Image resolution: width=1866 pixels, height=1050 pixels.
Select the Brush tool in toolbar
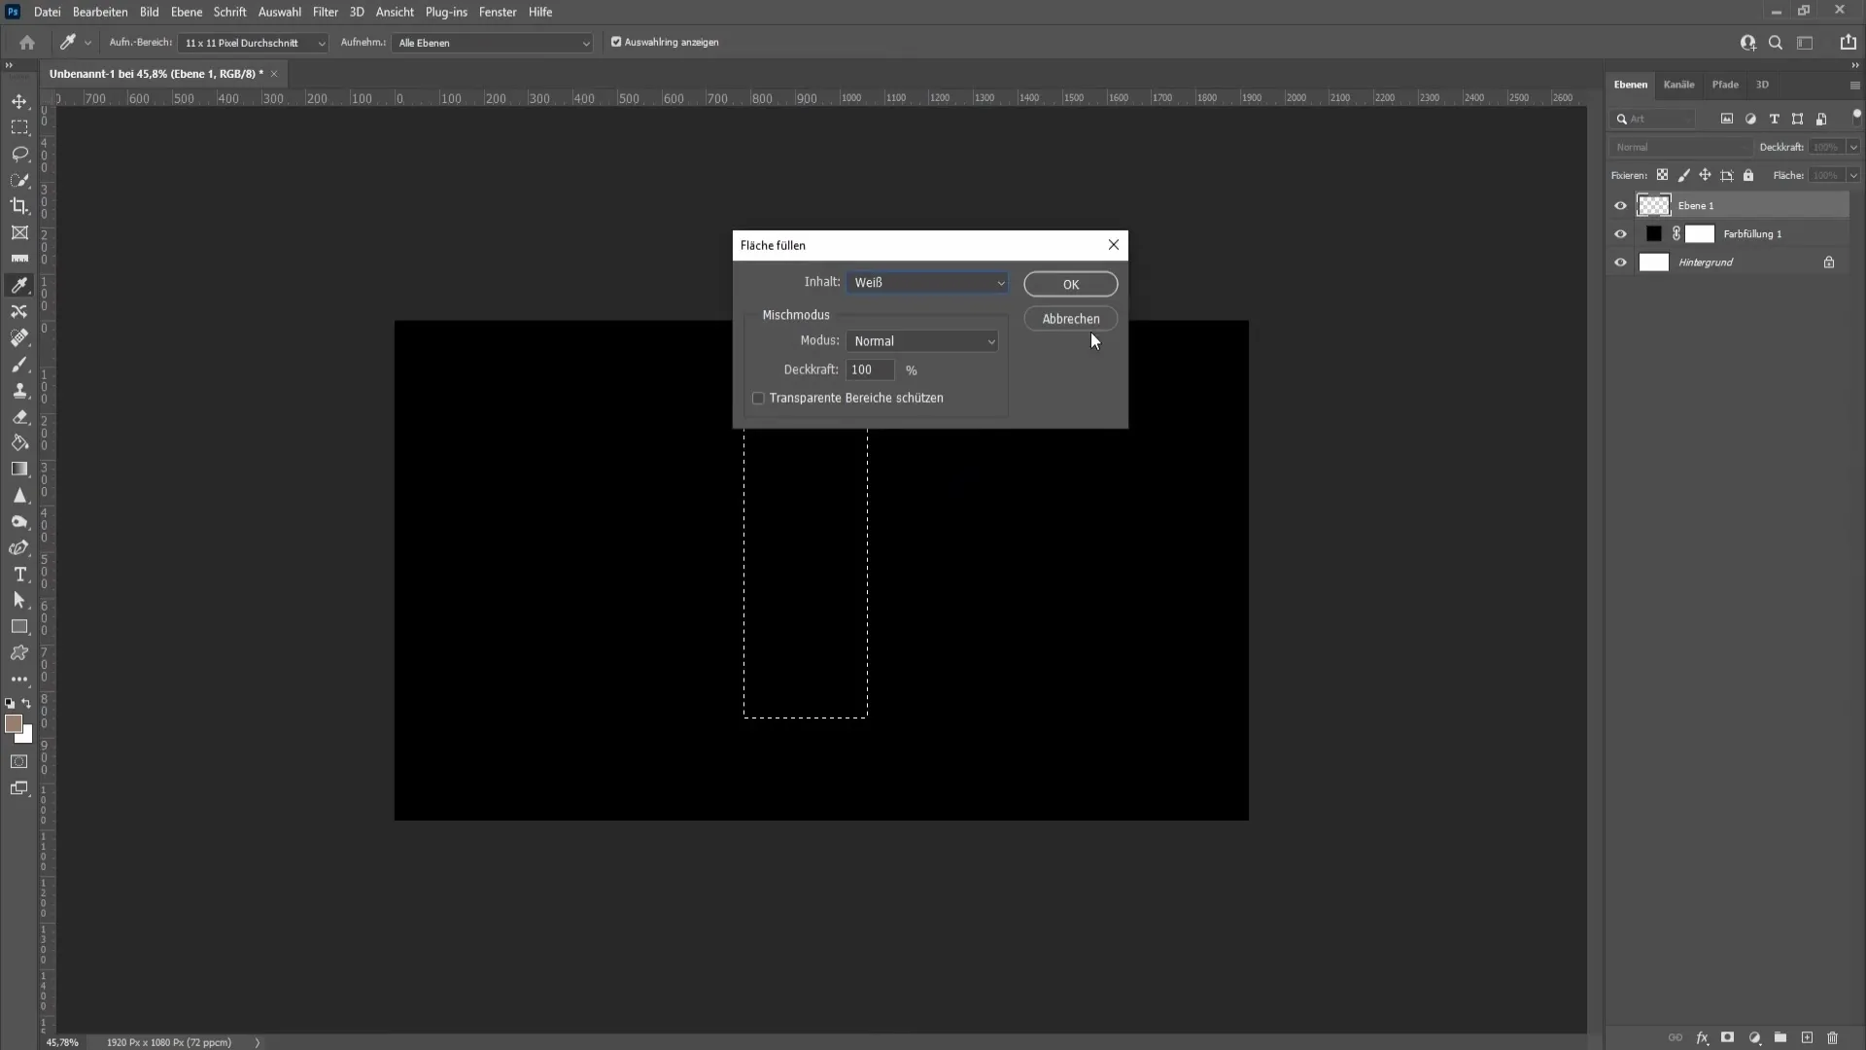[19, 365]
